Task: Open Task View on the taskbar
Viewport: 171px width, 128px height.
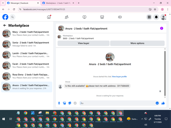Action: pyautogui.click(x=11, y=119)
